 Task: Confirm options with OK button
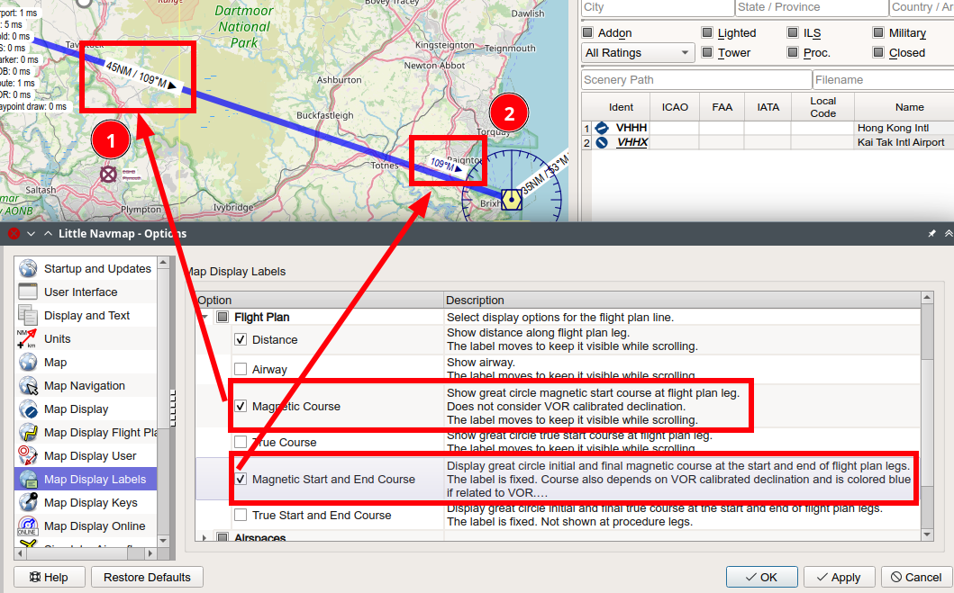(x=762, y=577)
